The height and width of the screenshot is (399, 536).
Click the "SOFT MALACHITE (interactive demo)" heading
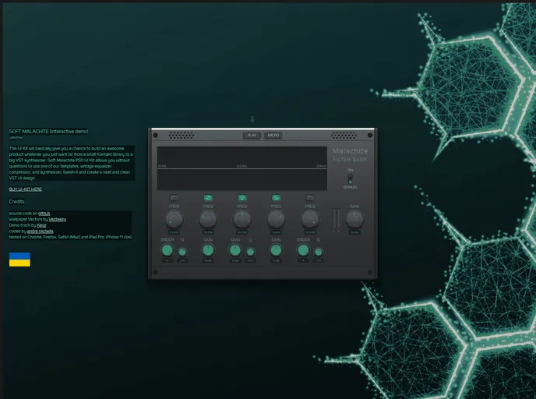48,131
